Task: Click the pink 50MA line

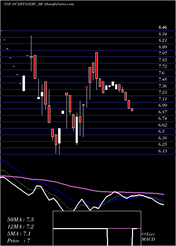Action: point(82,188)
